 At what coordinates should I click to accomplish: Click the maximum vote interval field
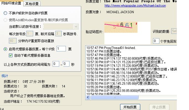pyautogui.click(x=66, y=64)
